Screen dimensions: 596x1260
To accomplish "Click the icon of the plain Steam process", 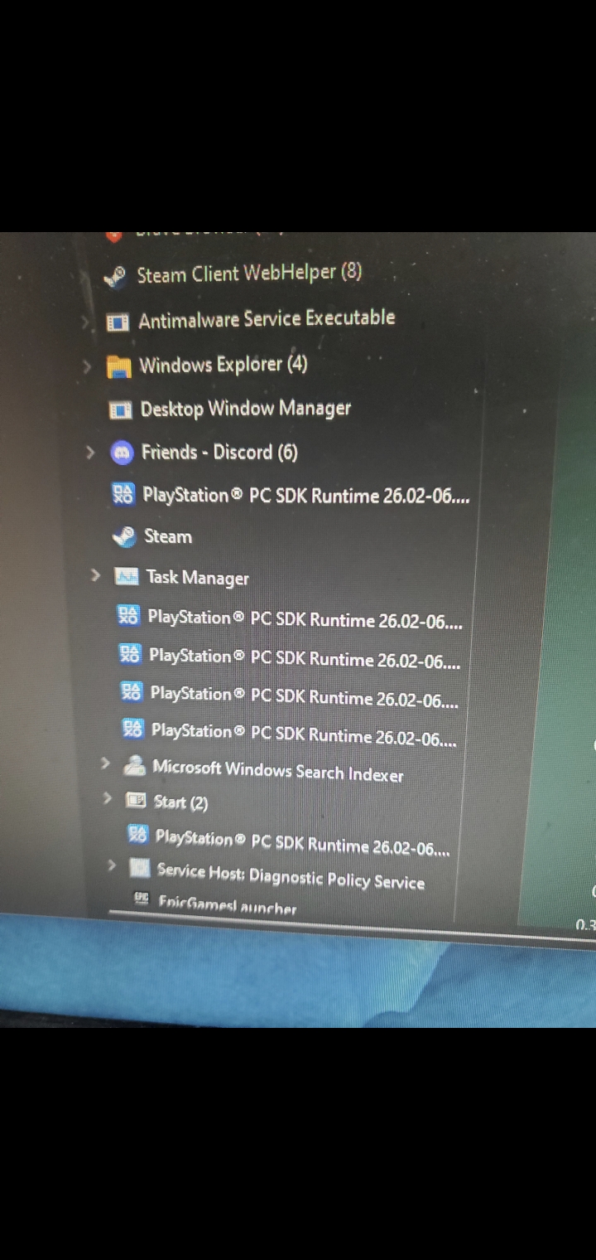I will [124, 536].
